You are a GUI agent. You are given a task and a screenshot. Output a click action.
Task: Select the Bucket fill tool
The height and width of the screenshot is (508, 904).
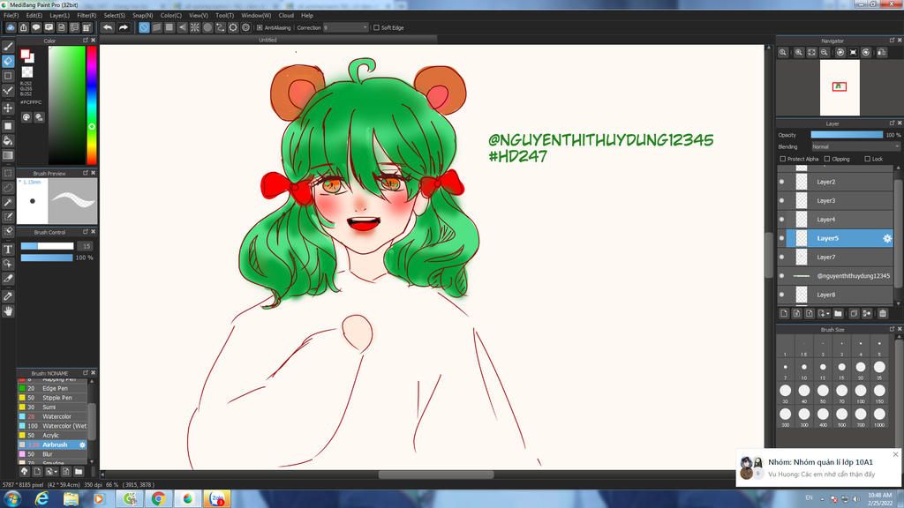[8, 140]
